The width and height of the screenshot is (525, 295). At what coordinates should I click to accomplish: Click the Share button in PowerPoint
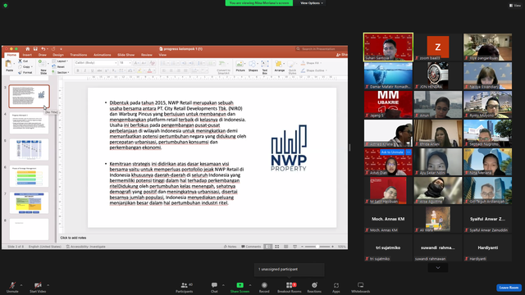pos(342,55)
